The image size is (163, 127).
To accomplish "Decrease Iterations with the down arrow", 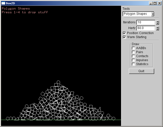I will 157,23.
